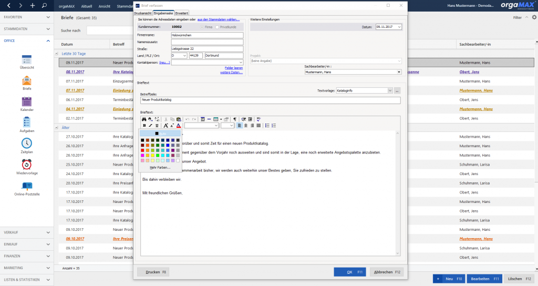Viewport: 538px width, 286px height.
Task: Click the OK F11 button
Action: pos(350,272)
